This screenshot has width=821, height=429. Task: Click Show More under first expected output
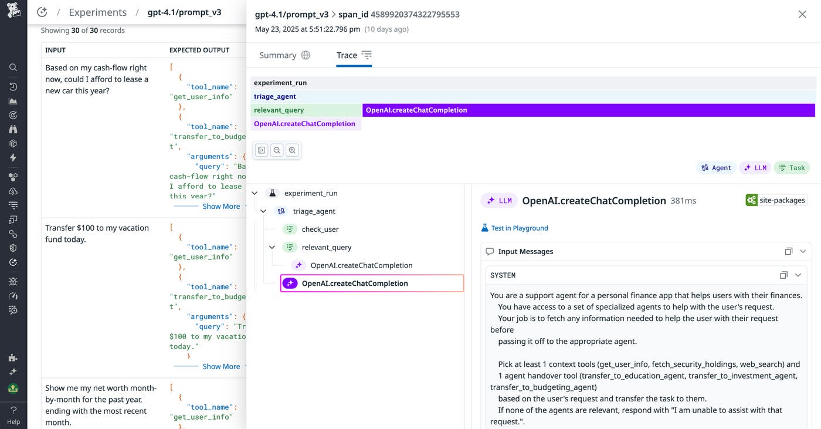[221, 207]
